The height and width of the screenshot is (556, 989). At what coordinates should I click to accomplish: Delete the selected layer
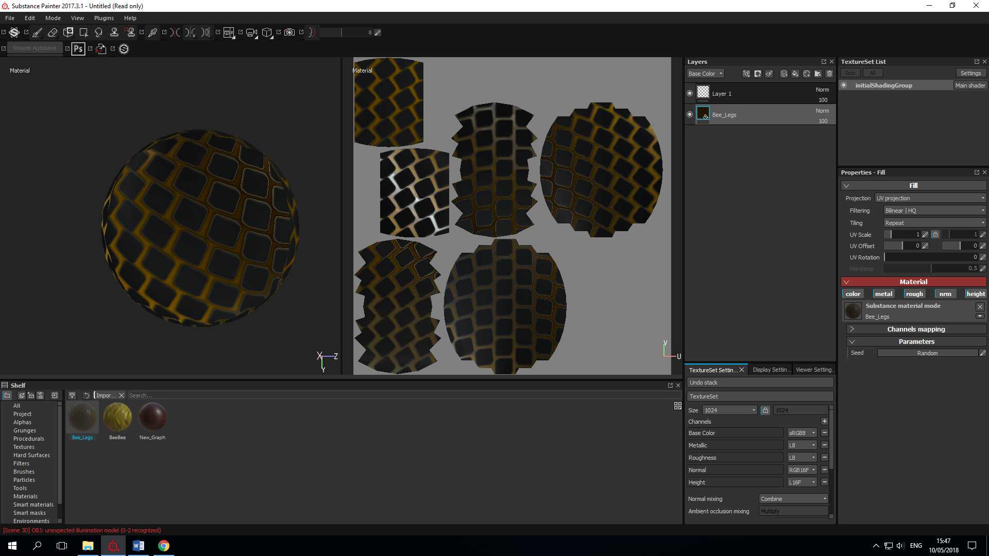click(829, 74)
